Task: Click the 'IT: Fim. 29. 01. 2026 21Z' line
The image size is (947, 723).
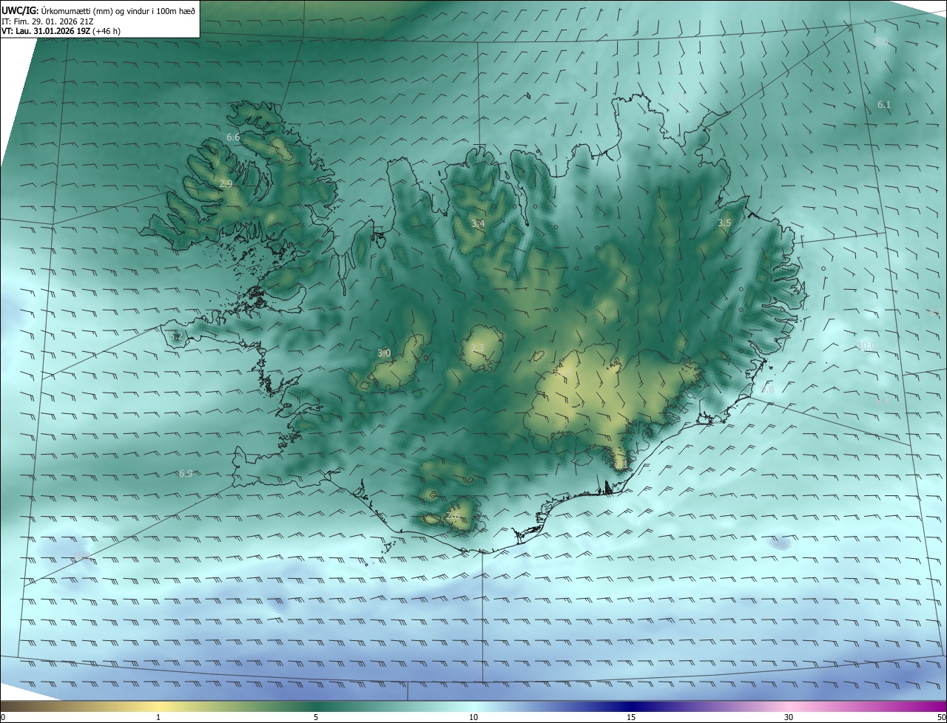Action: 46,21
